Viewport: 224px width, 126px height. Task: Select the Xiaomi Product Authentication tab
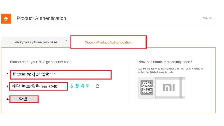[x=108, y=42]
